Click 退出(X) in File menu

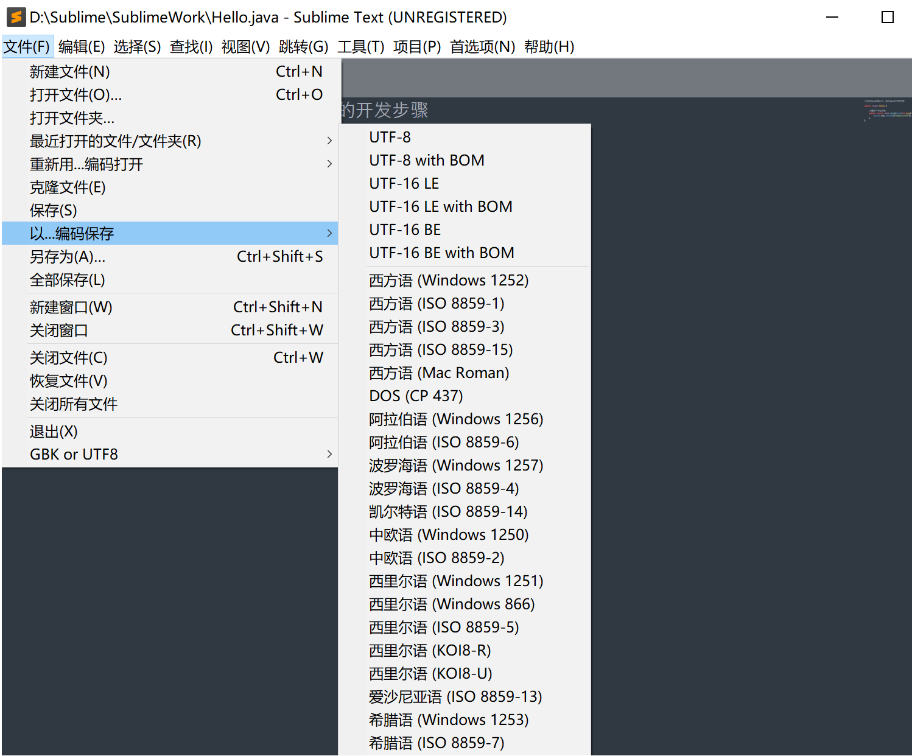click(x=170, y=432)
